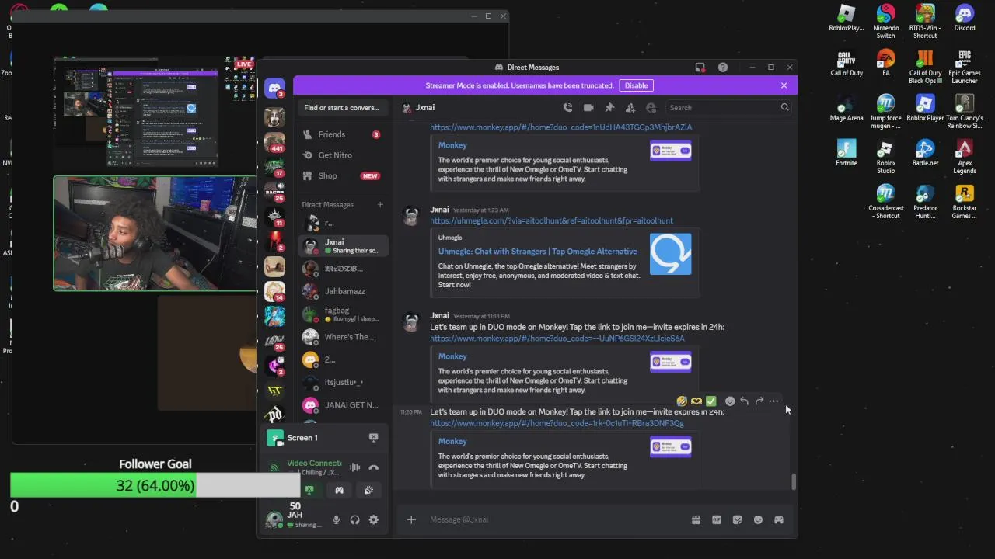Add reaction to hovered message
The height and width of the screenshot is (559, 995).
(x=730, y=401)
